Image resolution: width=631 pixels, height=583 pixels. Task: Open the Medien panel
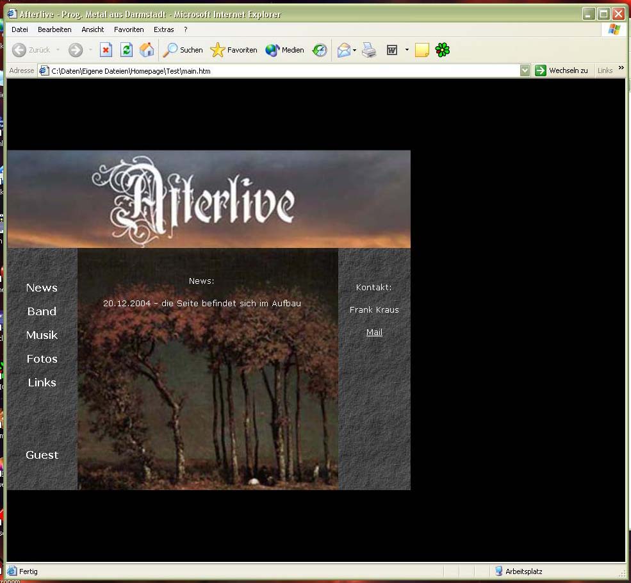coord(285,50)
